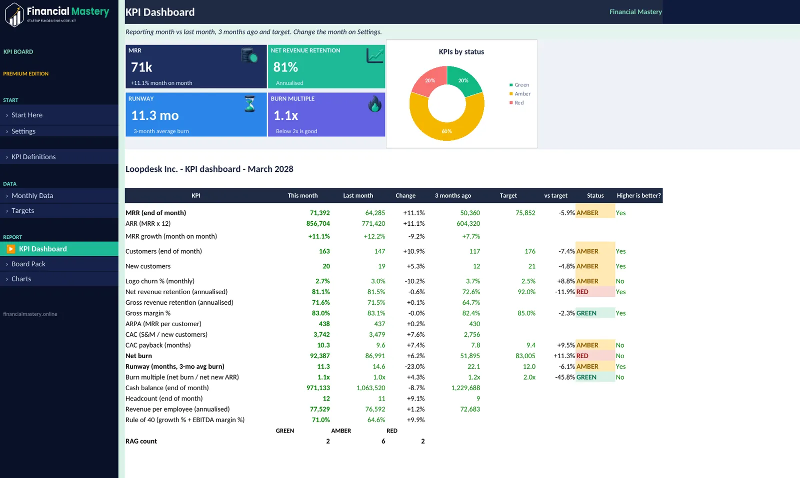Select the 856,704 ARR cell
Image resolution: width=800 pixels, height=478 pixels.
[318, 224]
